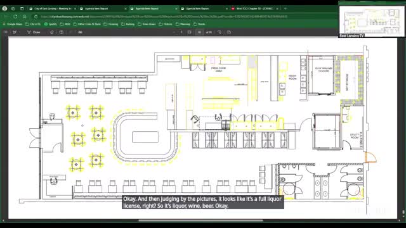Zoom in on the PDF
This screenshot has height=228, width=406.
tap(181, 32)
